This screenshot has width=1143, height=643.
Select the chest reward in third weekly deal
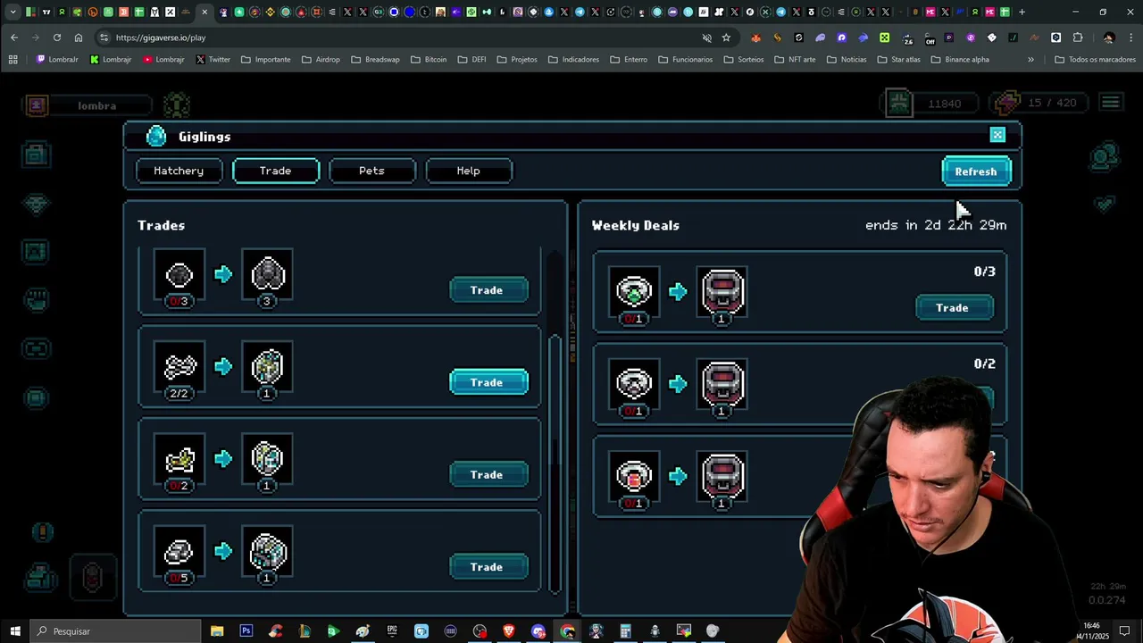[x=722, y=477]
